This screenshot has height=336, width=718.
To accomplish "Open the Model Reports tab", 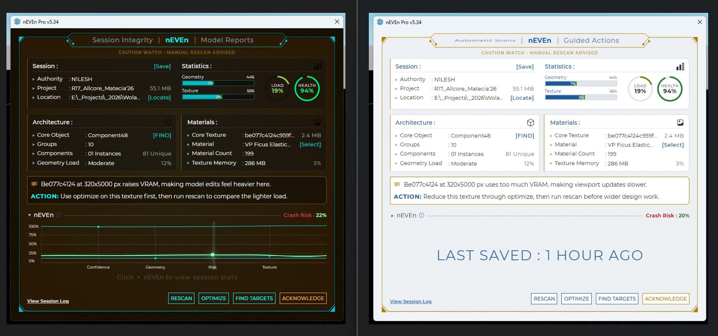I will pyautogui.click(x=227, y=40).
